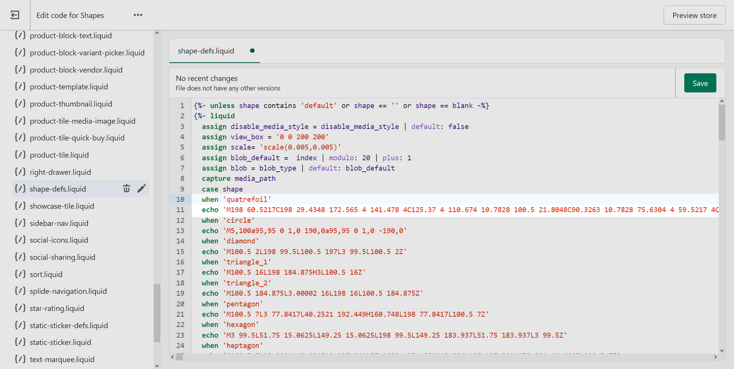Click the liquid icon beside text-marquee.liquid

coord(20,359)
